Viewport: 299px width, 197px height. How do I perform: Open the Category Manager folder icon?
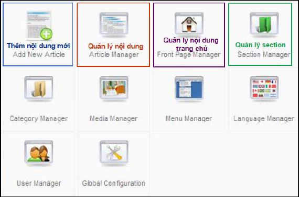39,88
